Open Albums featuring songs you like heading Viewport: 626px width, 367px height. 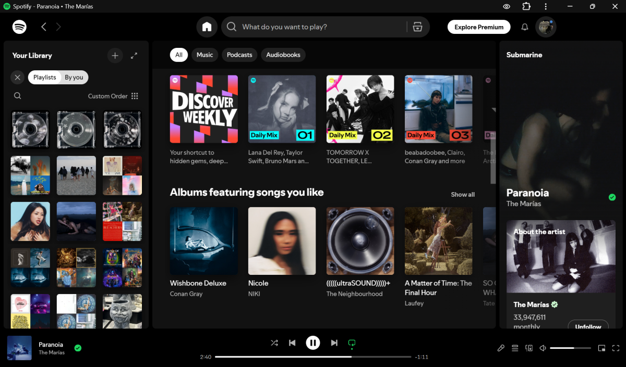(x=247, y=193)
